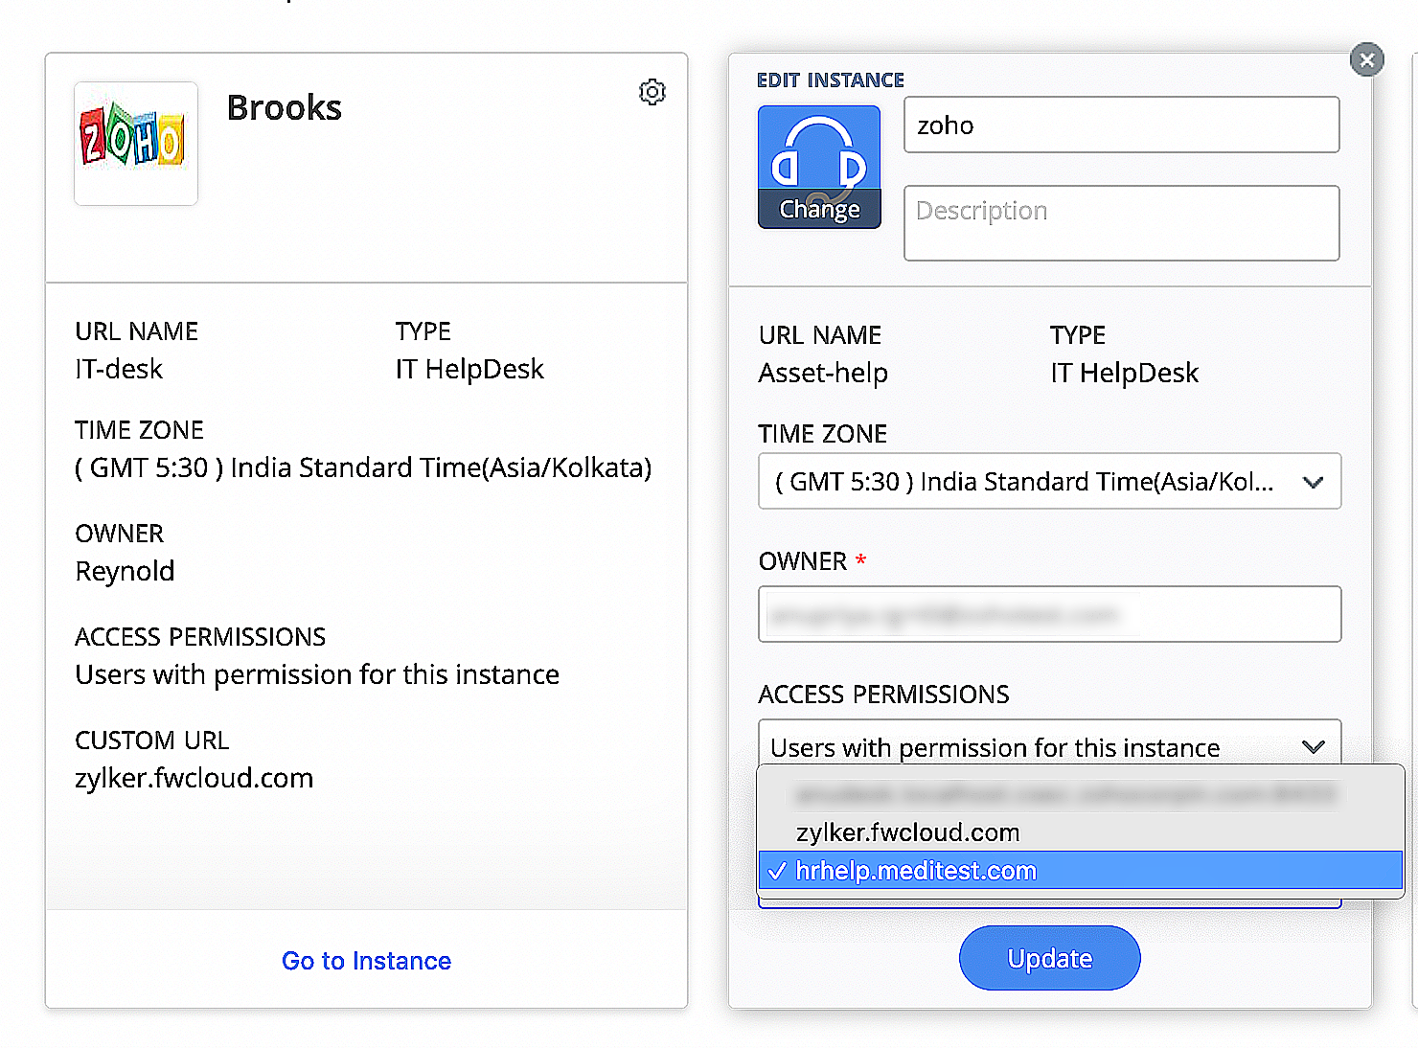Click the Owner email field
This screenshot has width=1418, height=1048.
coord(1049,614)
